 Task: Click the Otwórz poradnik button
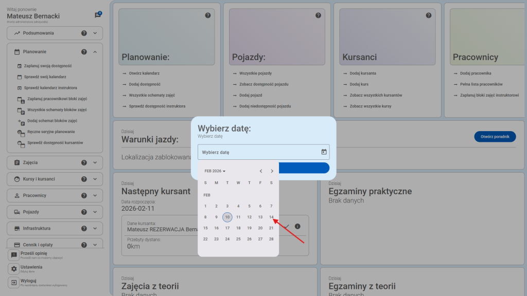coord(495,137)
